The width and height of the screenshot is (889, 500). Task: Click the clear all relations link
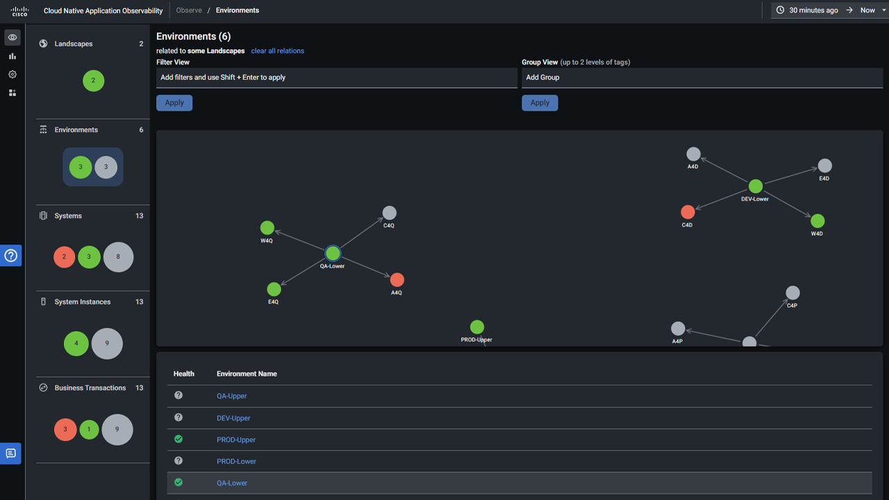277,51
